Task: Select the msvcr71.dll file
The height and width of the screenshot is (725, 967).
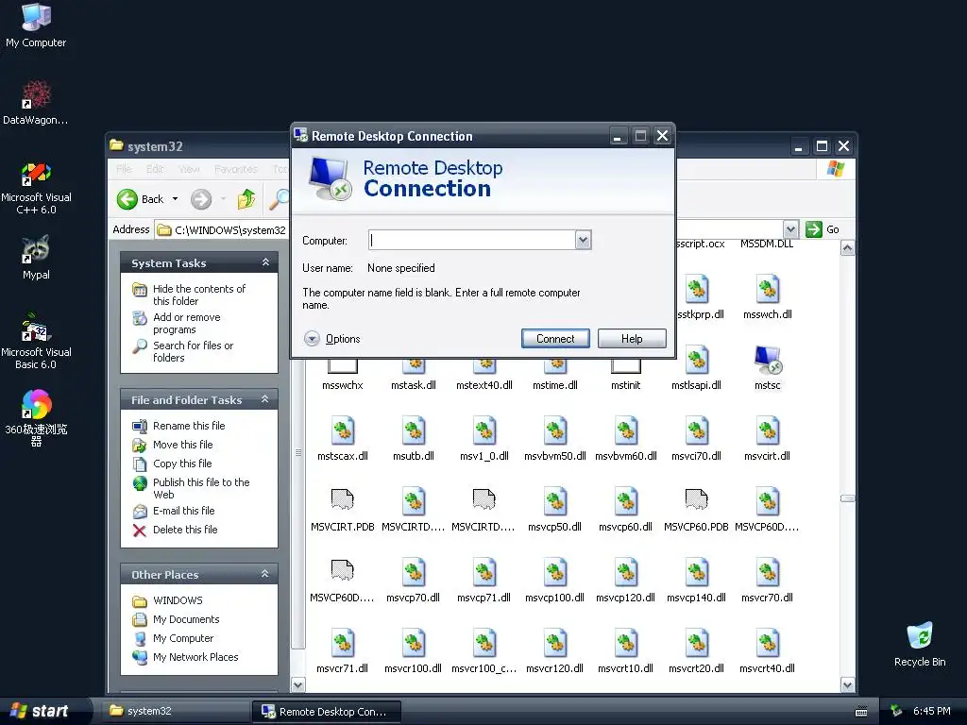Action: 342,651
